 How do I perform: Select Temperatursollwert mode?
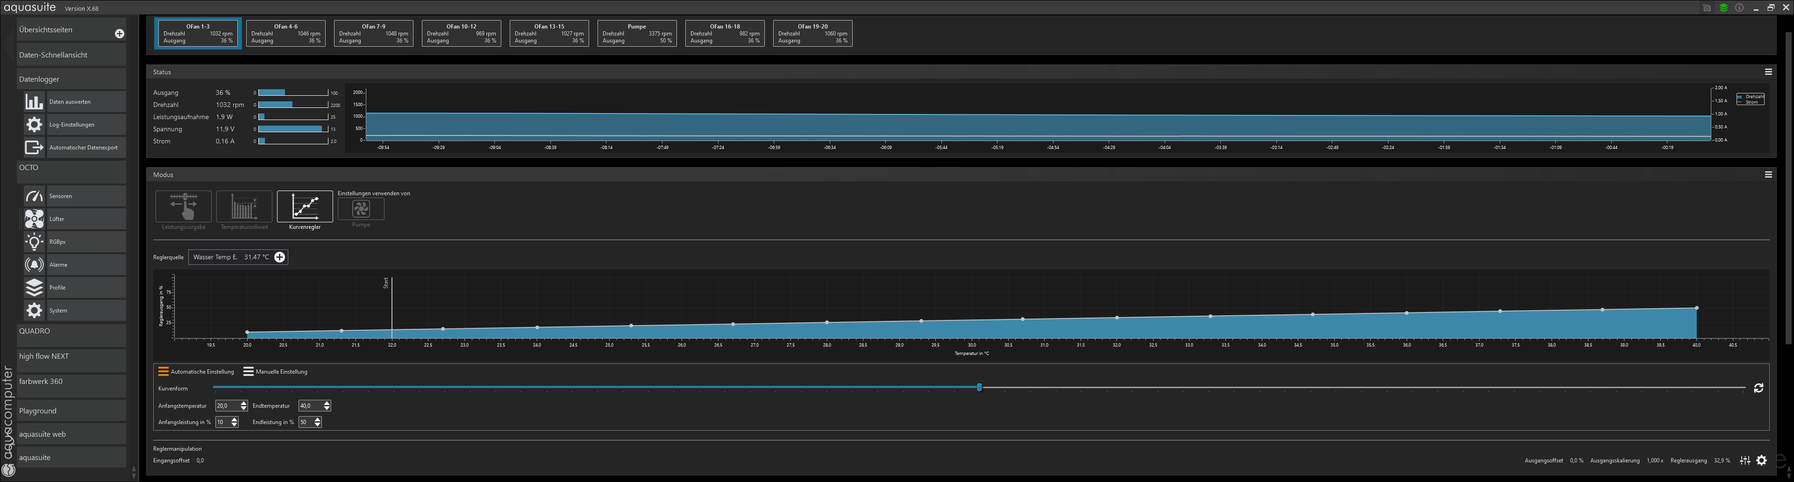[244, 207]
